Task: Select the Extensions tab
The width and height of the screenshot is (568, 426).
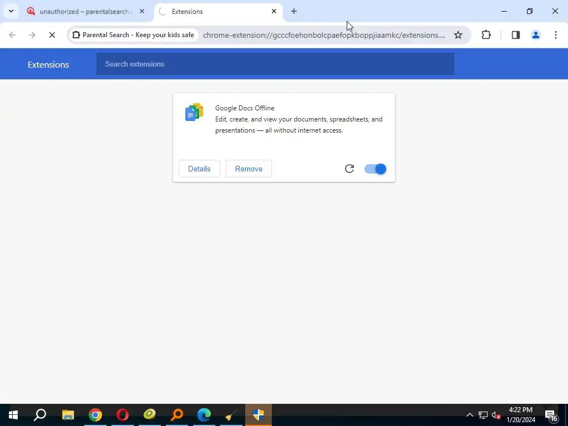Action: click(219, 12)
